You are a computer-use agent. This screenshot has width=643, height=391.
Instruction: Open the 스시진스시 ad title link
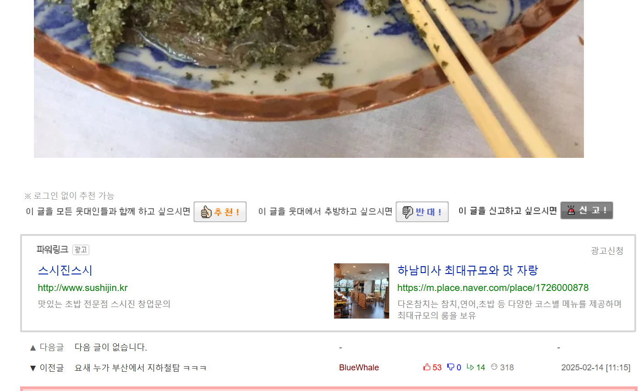[65, 270]
